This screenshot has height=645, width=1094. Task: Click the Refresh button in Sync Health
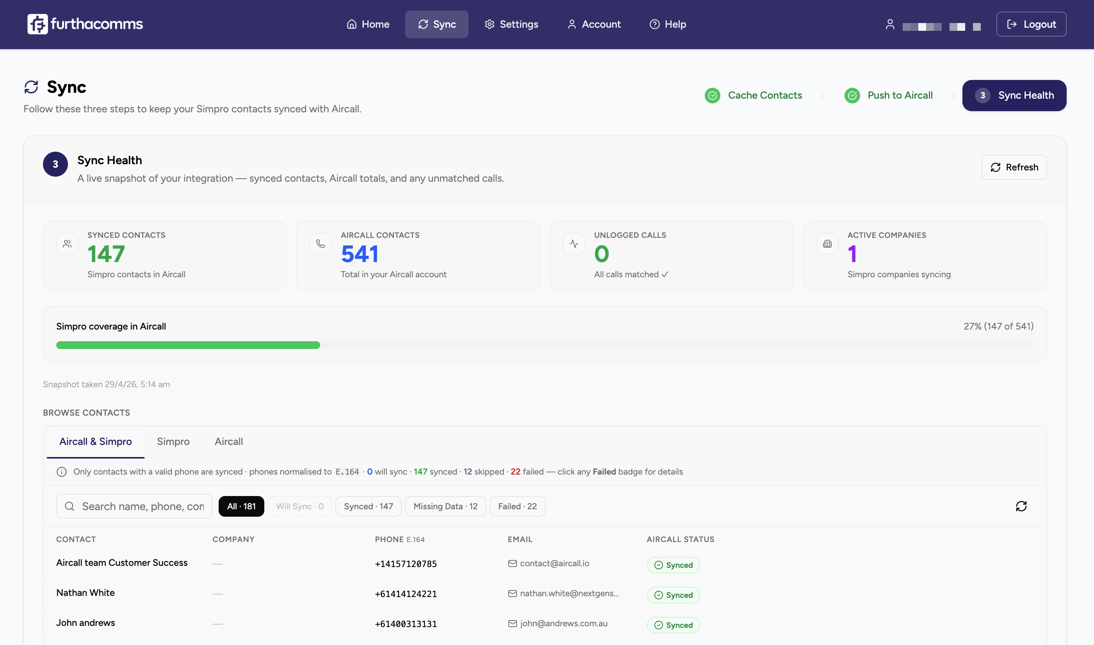(x=1014, y=167)
